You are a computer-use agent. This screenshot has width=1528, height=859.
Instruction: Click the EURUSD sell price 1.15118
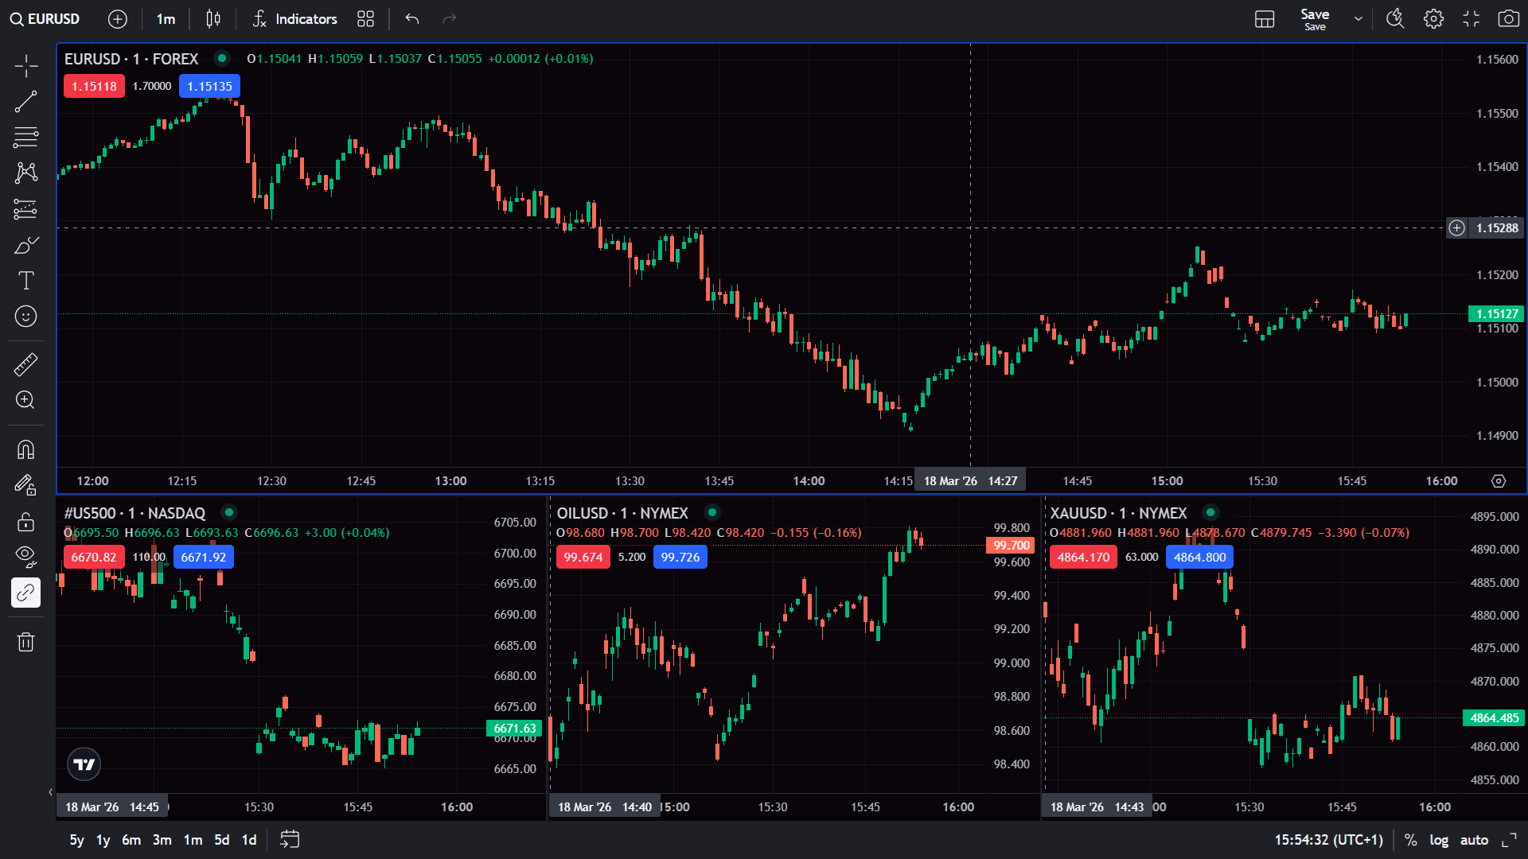point(94,86)
